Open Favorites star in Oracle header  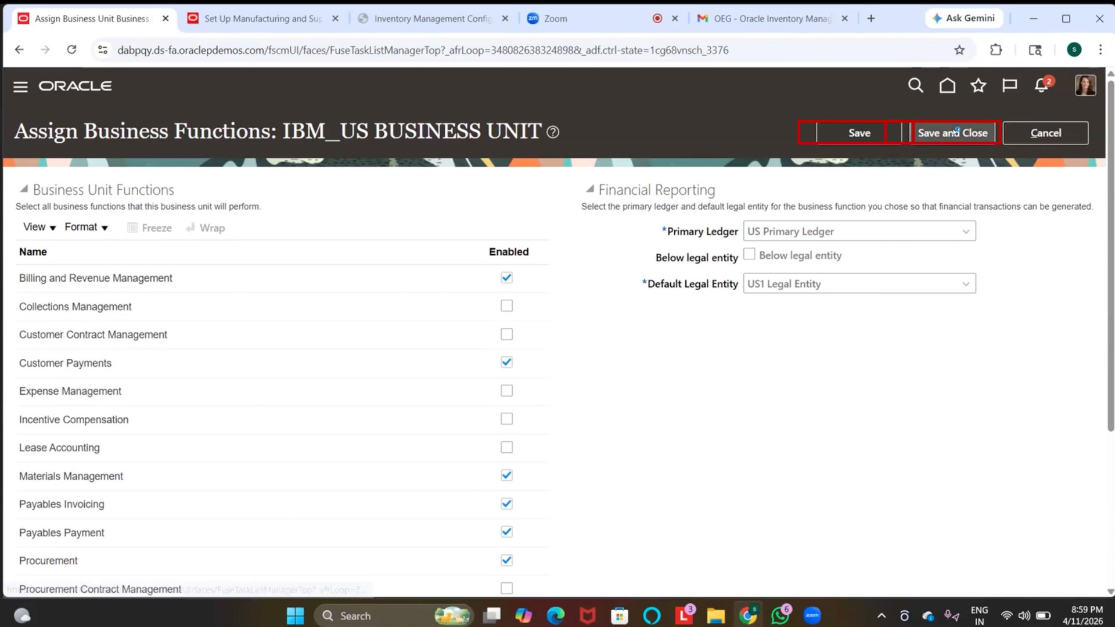[x=979, y=86]
